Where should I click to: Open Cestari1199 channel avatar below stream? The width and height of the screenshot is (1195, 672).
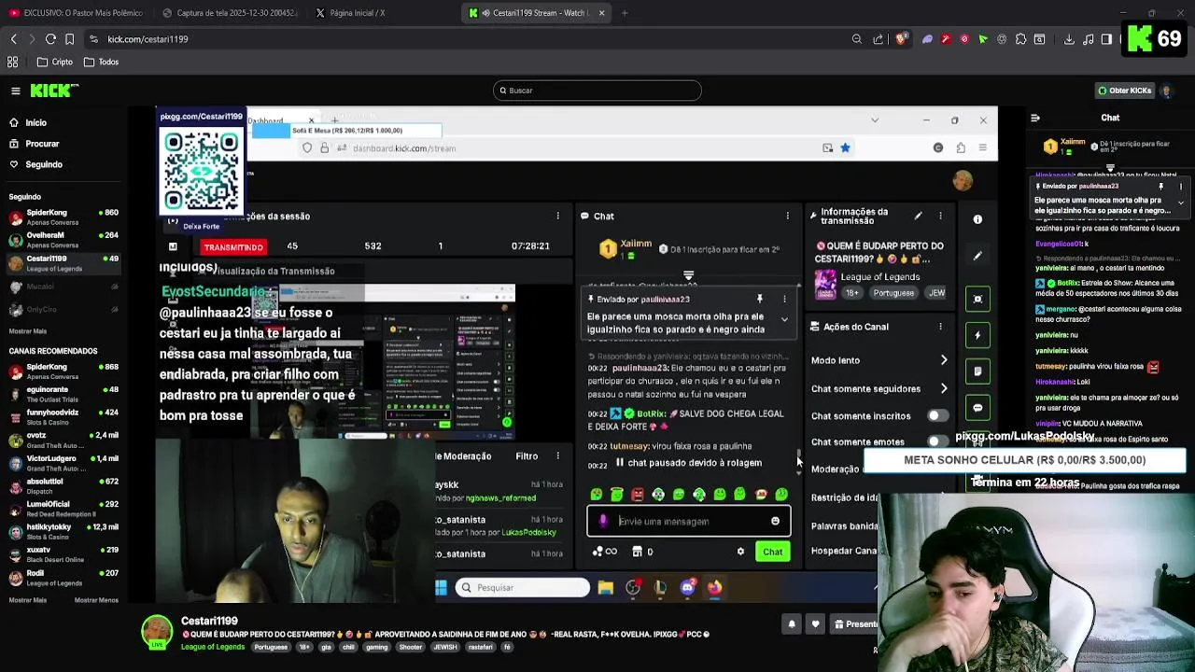[157, 632]
